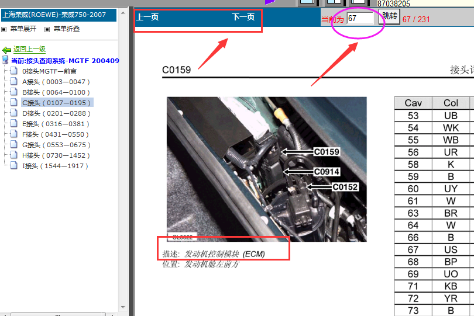
Task: Open A接头 (0003—0047) tree item
Action: (x=56, y=82)
